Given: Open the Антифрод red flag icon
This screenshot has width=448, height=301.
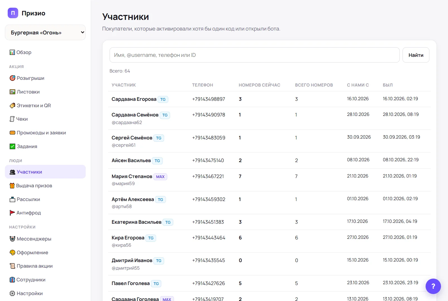Looking at the screenshot, I should click(x=12, y=213).
